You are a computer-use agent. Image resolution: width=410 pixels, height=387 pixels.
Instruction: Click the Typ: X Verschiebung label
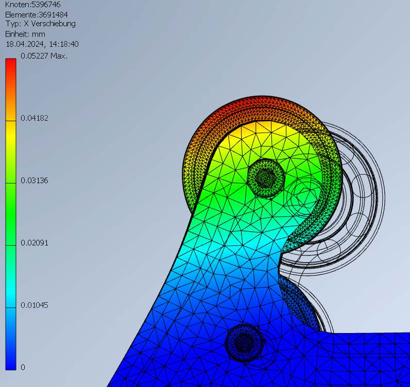pyautogui.click(x=40, y=24)
